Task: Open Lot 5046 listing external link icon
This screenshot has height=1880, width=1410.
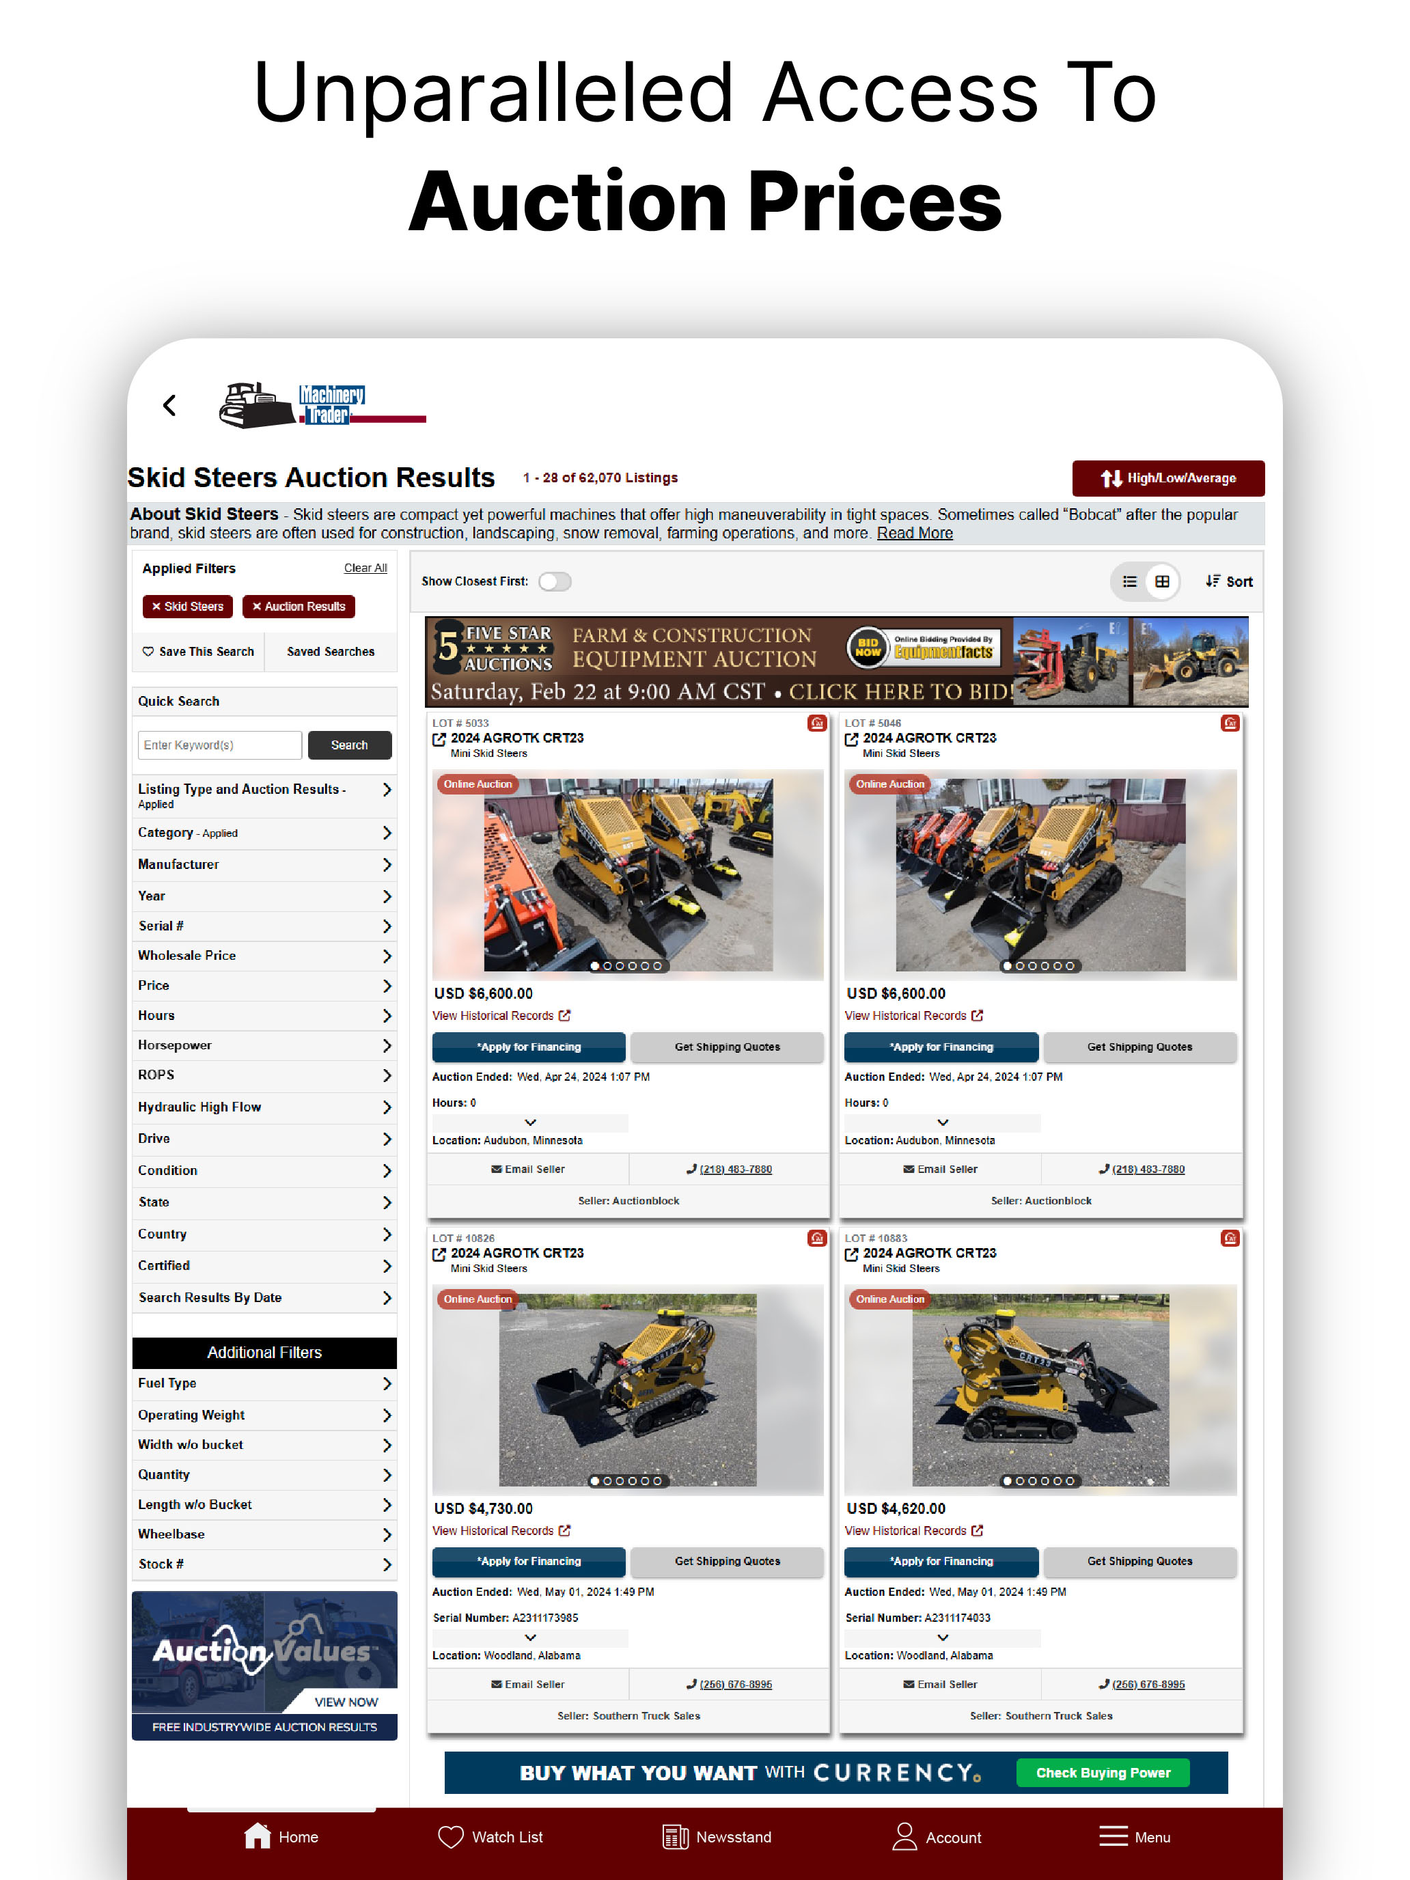Action: 852,739
